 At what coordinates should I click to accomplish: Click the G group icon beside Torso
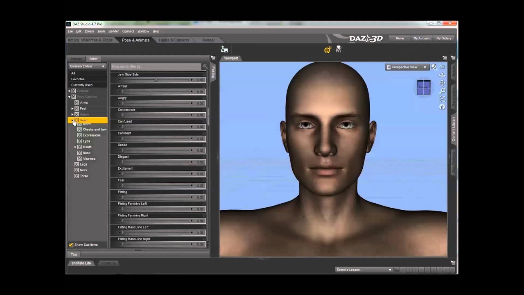click(77, 176)
